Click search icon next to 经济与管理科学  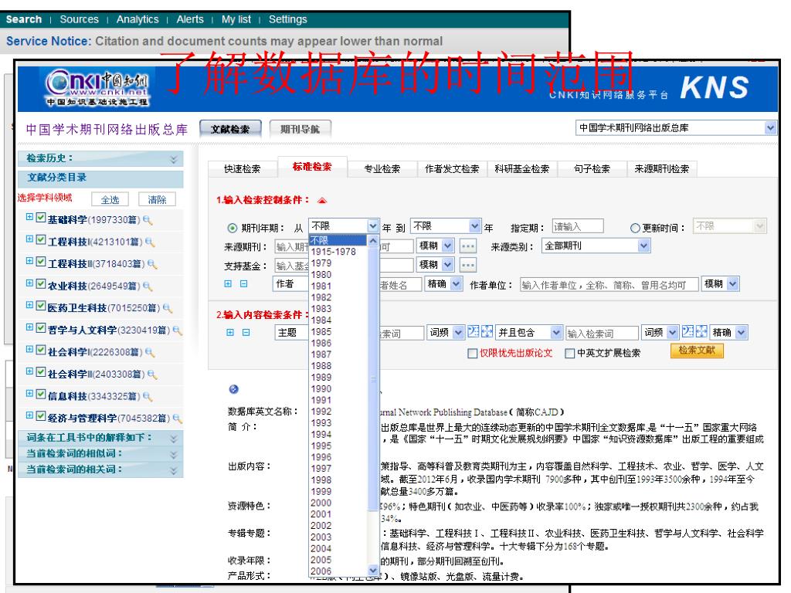[178, 418]
